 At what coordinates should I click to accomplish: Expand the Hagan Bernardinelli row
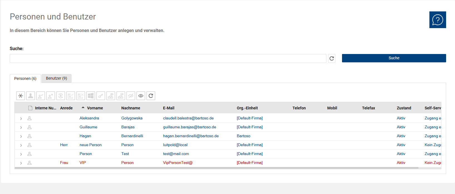click(21, 136)
